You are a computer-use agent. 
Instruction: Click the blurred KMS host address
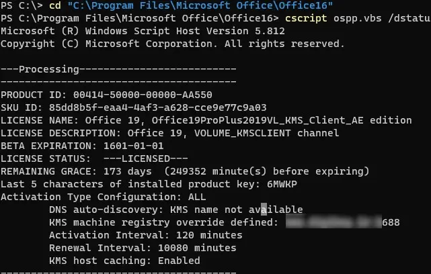pos(334,222)
